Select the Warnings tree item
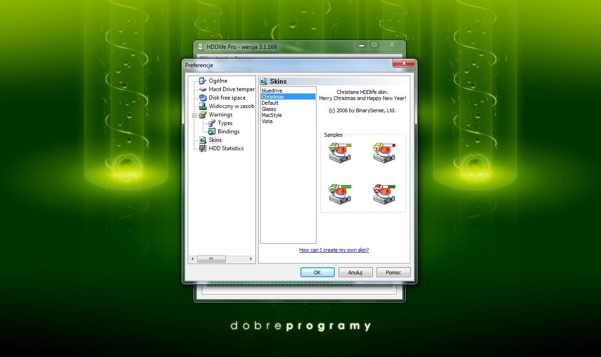The image size is (601, 357). (x=221, y=115)
